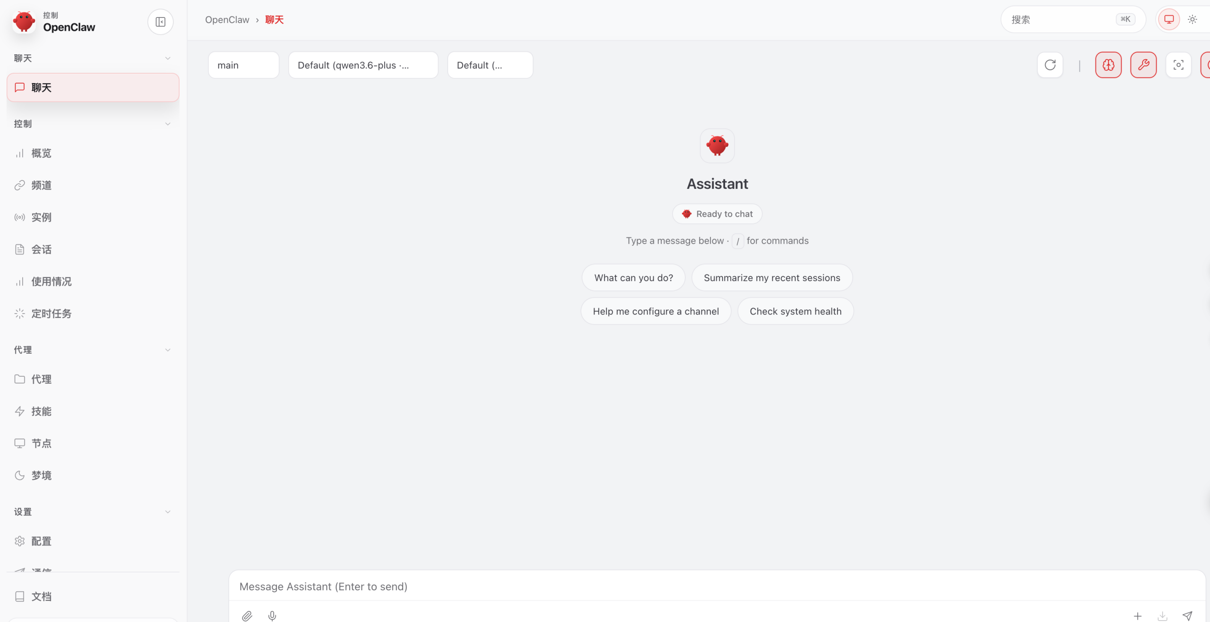Open 概览 in the sidebar
The width and height of the screenshot is (1210, 622).
coord(42,153)
